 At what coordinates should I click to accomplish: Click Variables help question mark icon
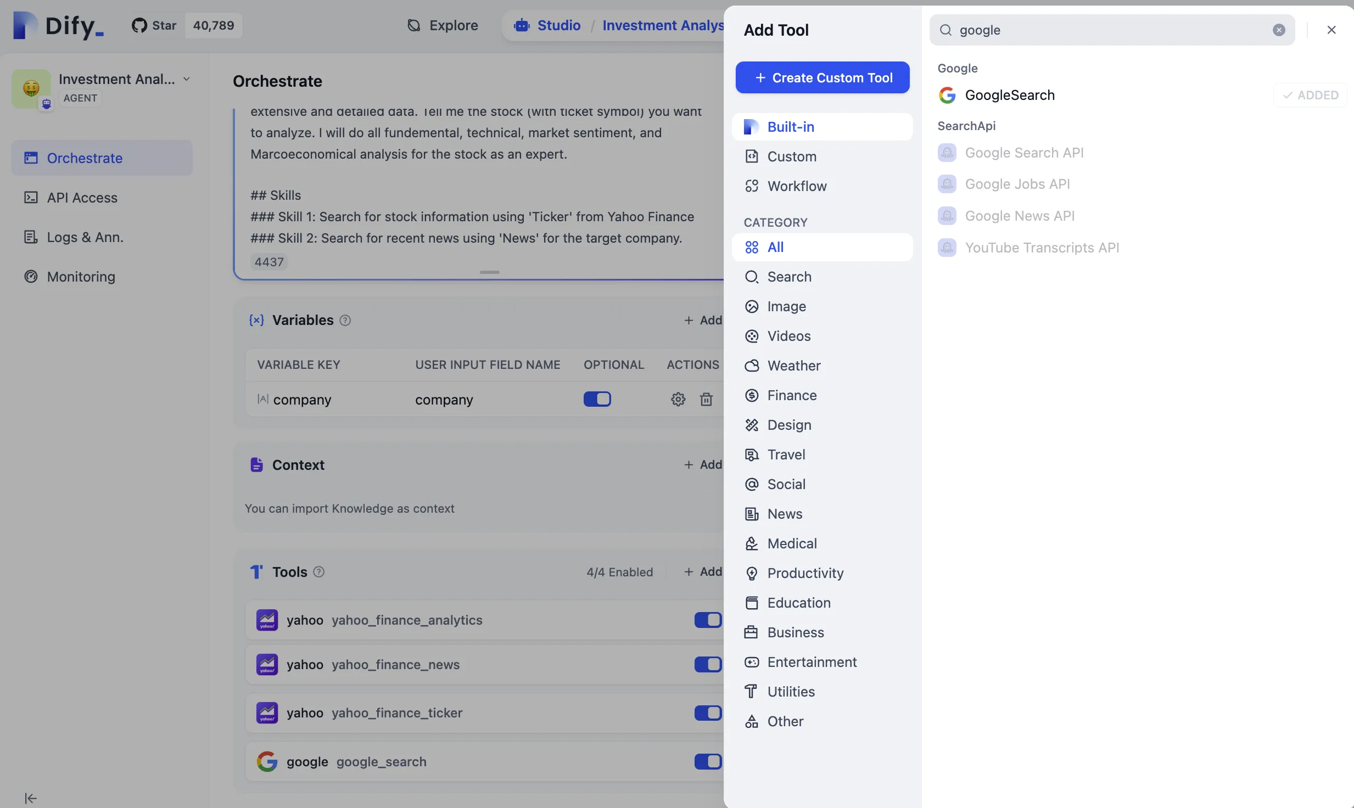(345, 320)
